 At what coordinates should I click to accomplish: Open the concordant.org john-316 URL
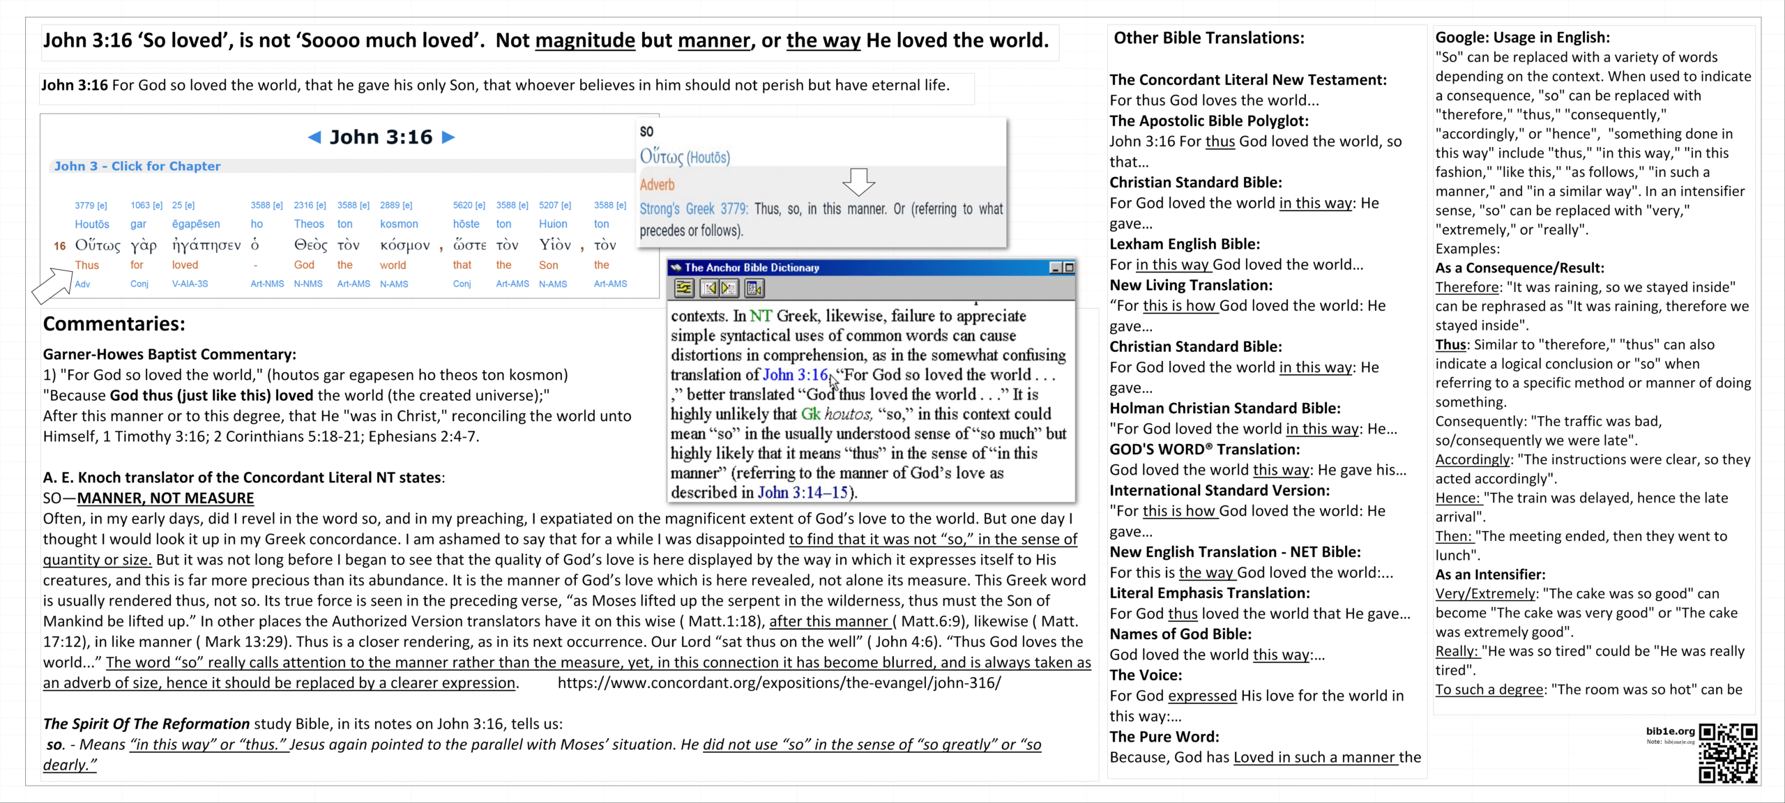[x=779, y=683]
